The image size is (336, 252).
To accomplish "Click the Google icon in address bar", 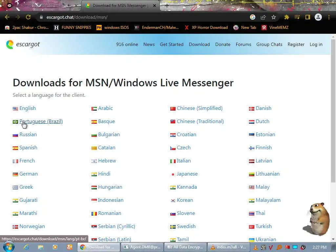I will pos(253,17).
